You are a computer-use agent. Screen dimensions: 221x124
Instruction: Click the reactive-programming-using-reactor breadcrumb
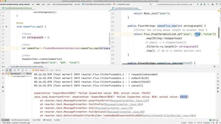[15, 4]
